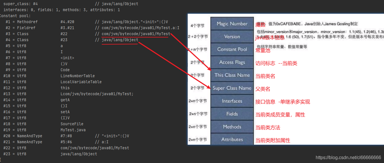Click the red label 父类名

click(x=263, y=89)
